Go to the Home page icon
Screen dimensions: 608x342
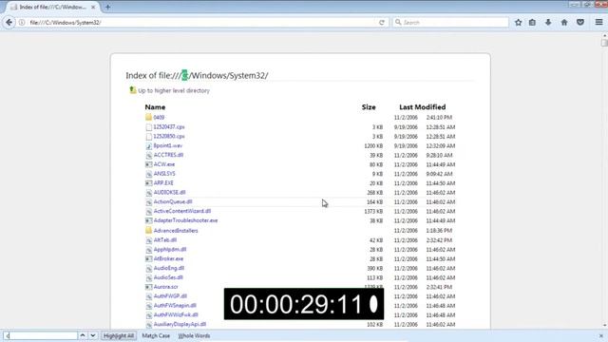[564, 23]
